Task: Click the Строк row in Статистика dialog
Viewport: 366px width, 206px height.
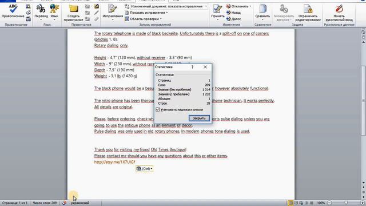Action: 184,103
